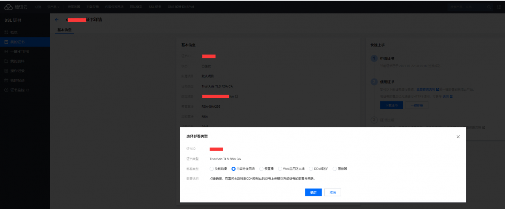
Task: Confirm the dialog with the 确定 button
Action: point(313,192)
